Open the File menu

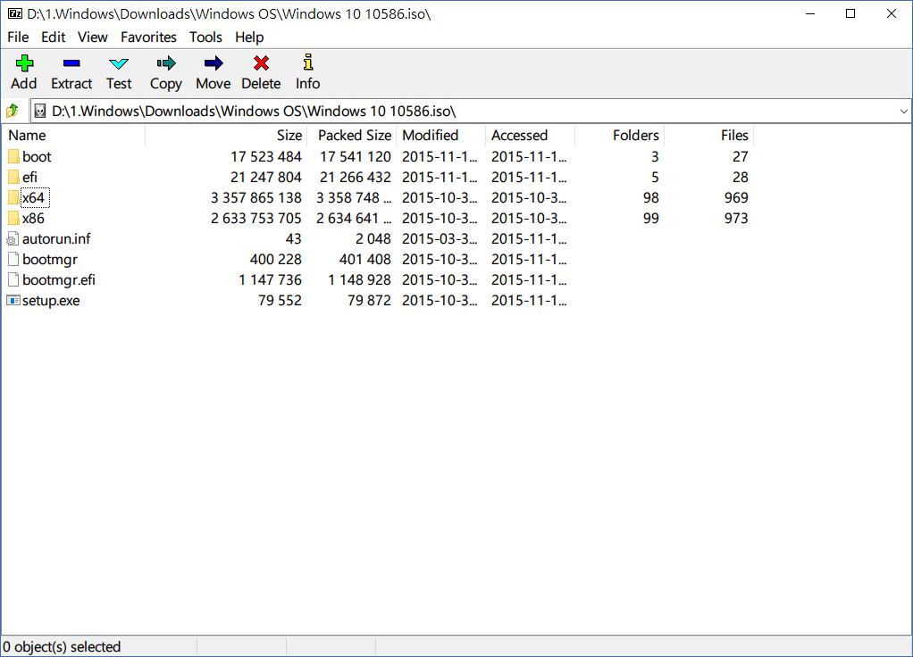pos(18,37)
